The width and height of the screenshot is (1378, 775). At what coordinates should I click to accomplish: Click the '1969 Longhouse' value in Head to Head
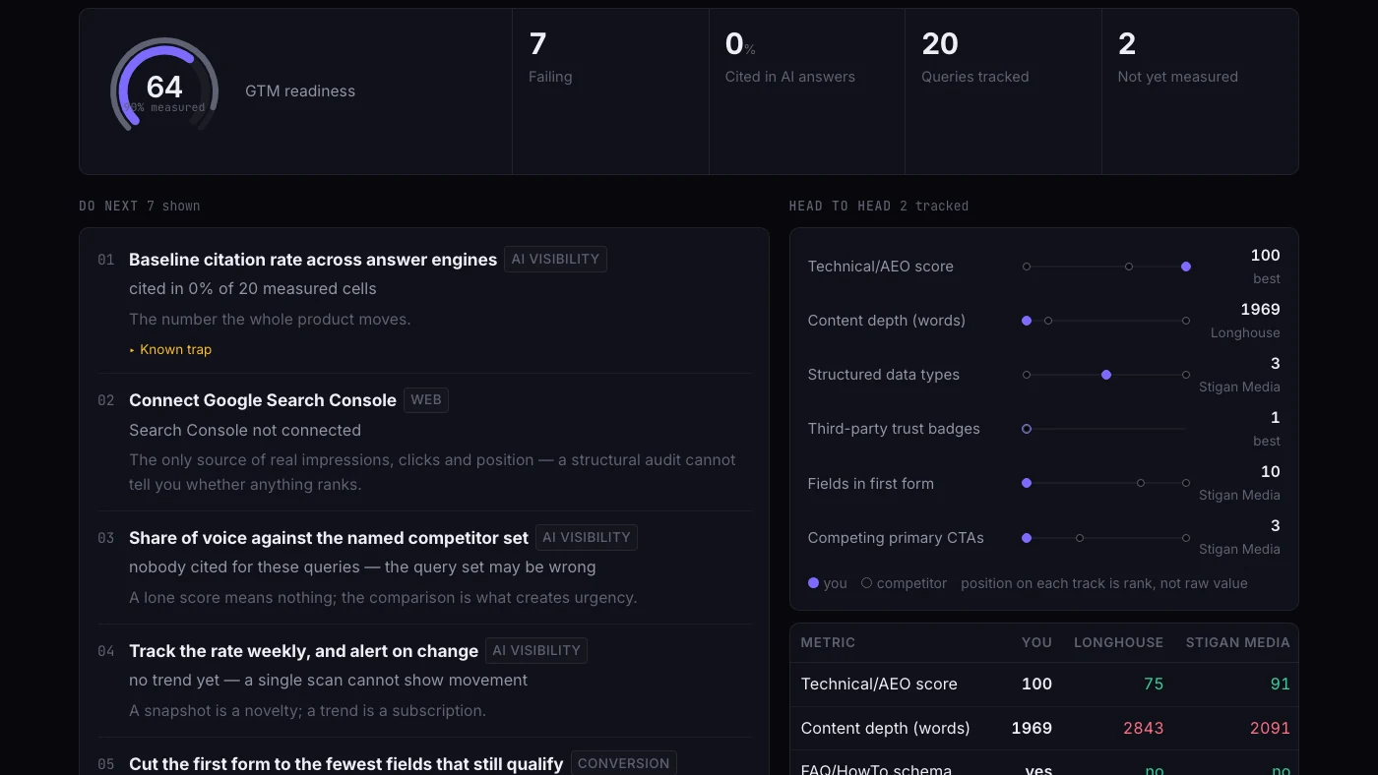point(1245,321)
